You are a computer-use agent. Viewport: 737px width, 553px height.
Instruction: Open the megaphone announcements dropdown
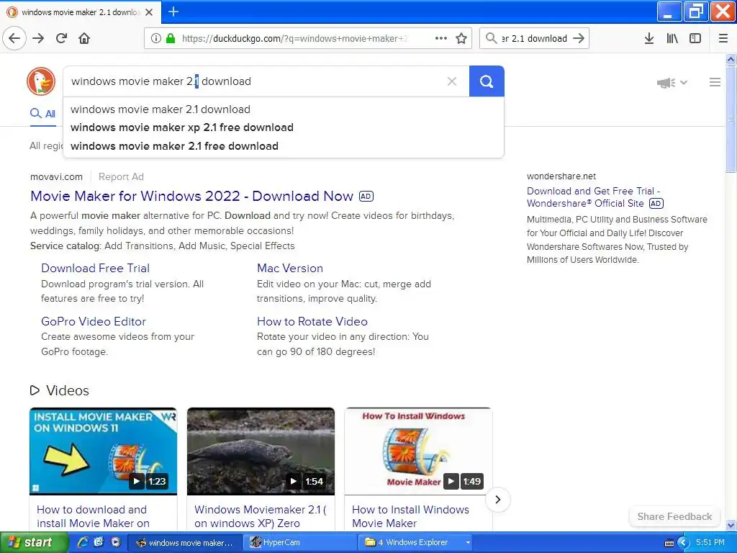[672, 83]
